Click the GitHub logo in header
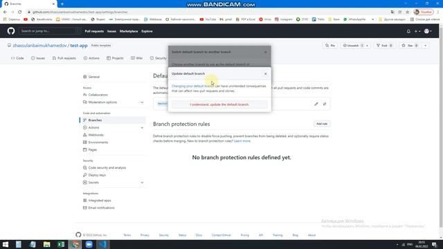Viewport: 443px width, 249px height. coord(11,31)
